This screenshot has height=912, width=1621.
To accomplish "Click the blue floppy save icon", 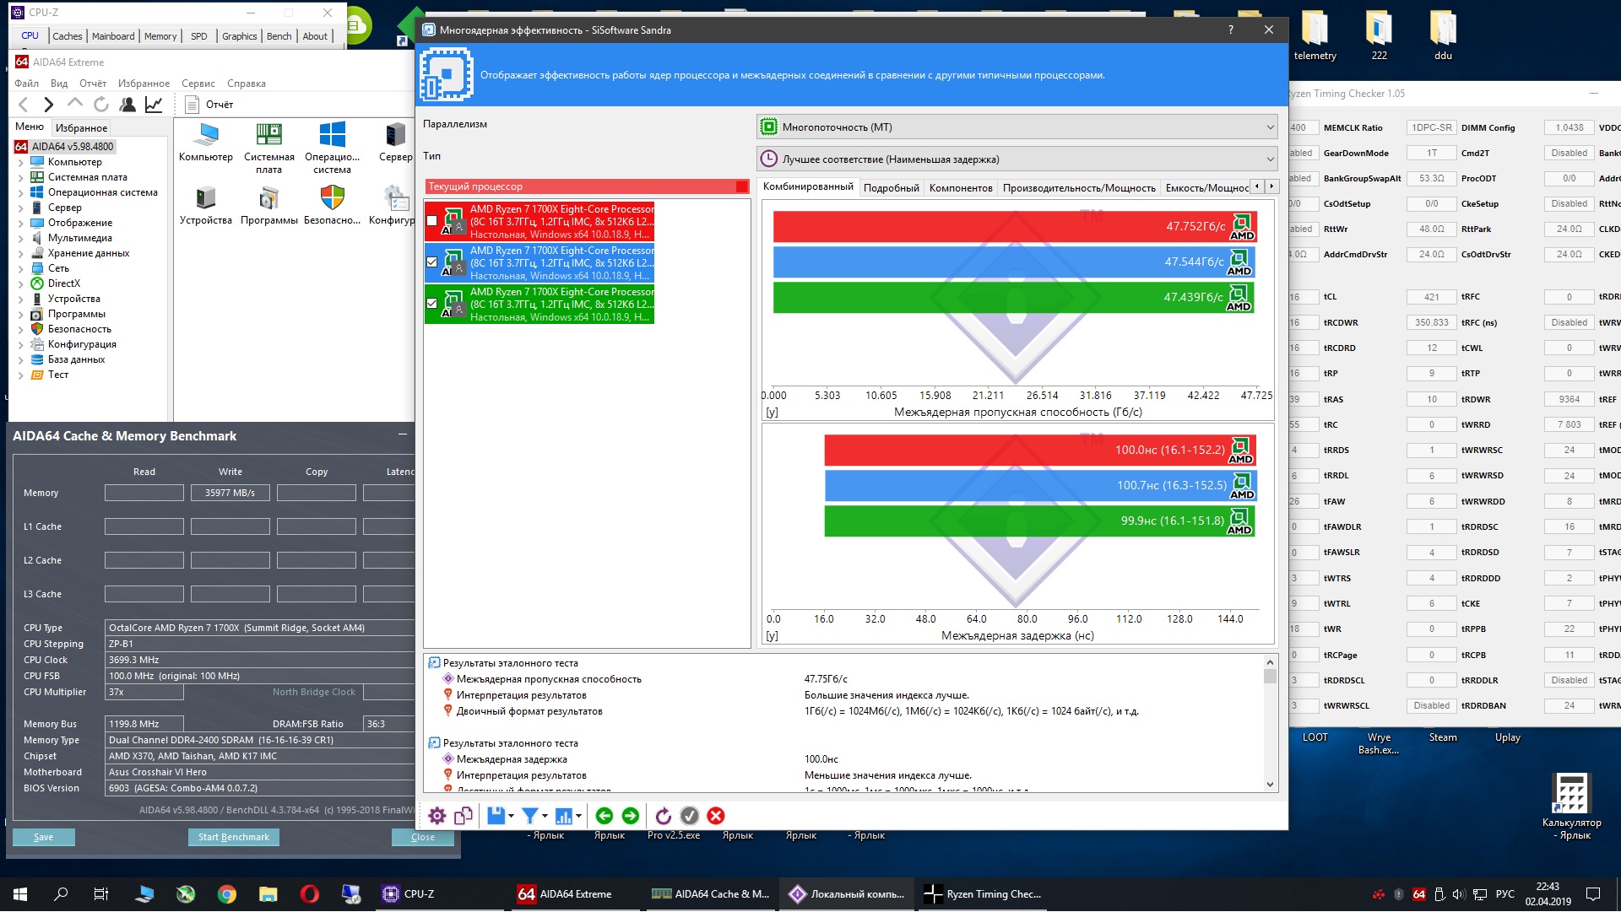I will coord(496,816).
